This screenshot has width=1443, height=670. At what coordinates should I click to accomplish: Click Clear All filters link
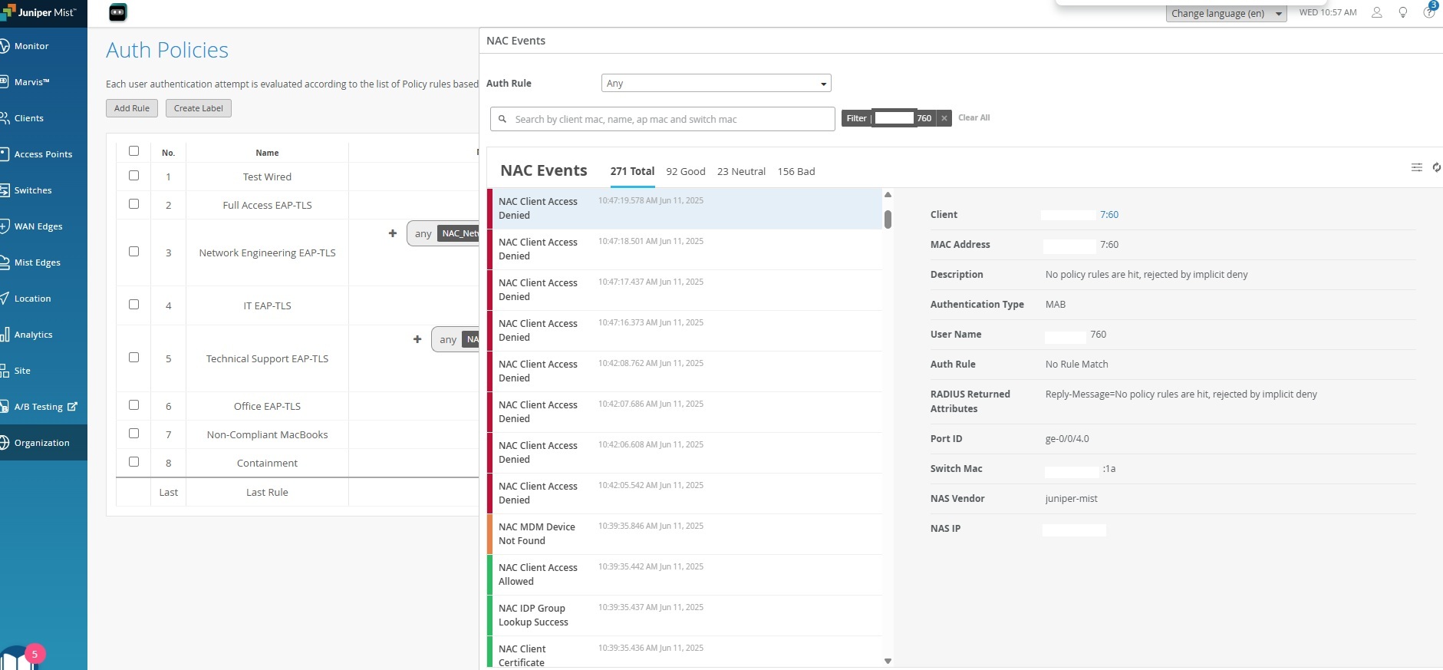click(974, 118)
